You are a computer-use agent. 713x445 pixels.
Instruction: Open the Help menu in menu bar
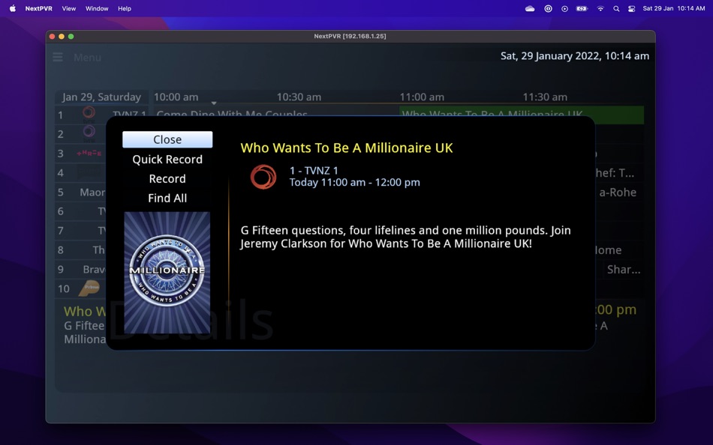[125, 9]
